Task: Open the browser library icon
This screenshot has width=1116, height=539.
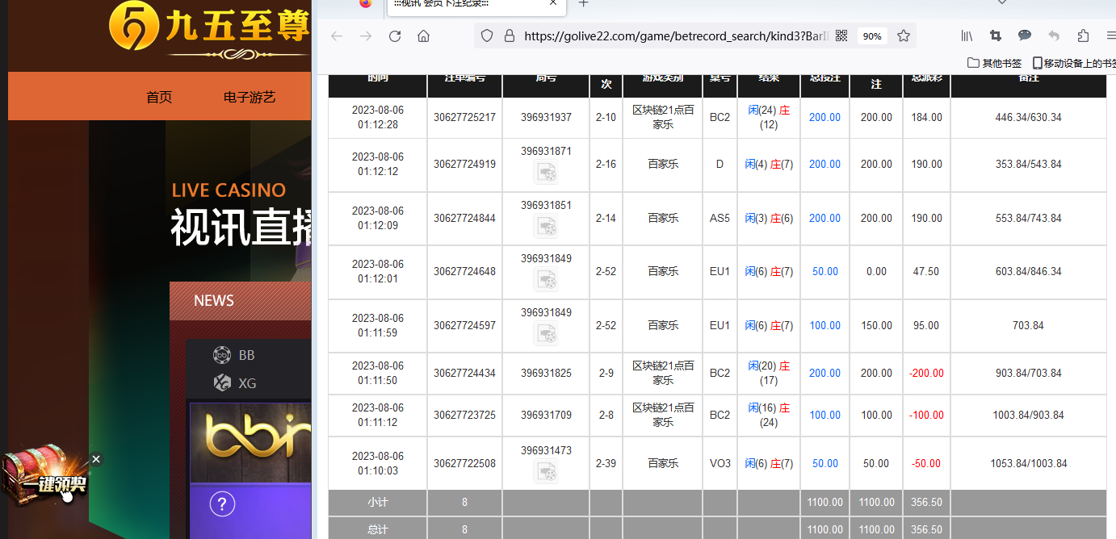Action: 967,36
